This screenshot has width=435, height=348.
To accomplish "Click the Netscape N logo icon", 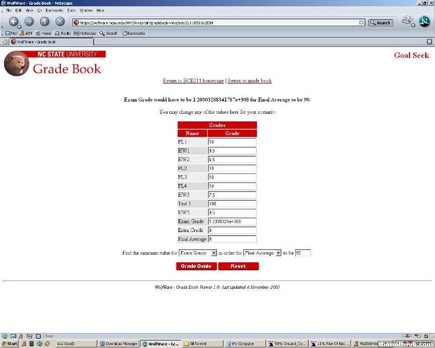I will pos(424,22).
